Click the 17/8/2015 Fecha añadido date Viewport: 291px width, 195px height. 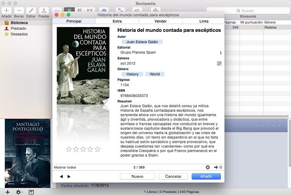click(100, 185)
